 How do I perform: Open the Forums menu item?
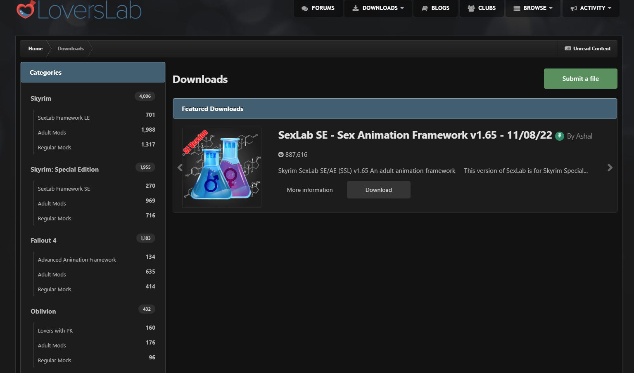click(318, 8)
